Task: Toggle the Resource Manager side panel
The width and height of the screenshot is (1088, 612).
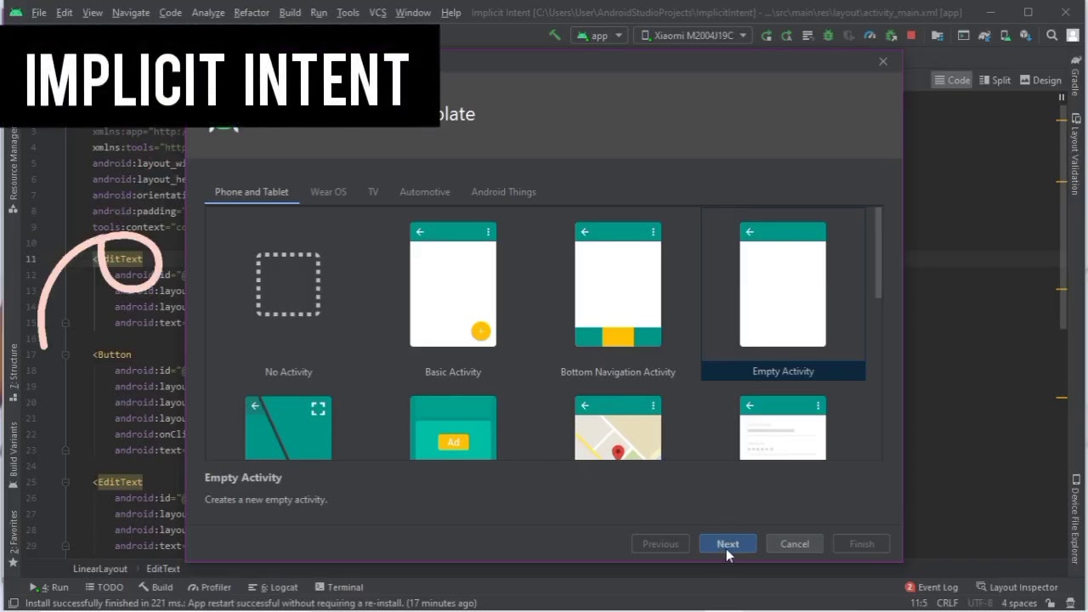Action: pyautogui.click(x=13, y=168)
